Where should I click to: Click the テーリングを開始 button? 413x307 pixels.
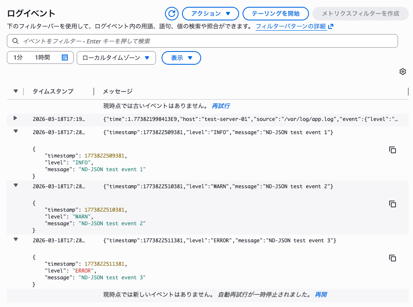click(275, 13)
